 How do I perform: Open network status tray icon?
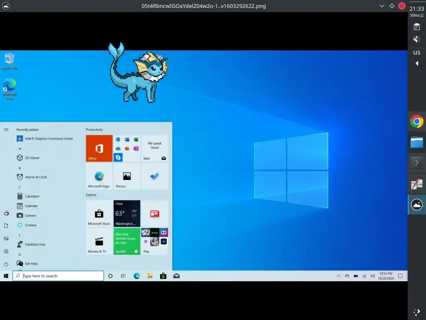(364, 276)
